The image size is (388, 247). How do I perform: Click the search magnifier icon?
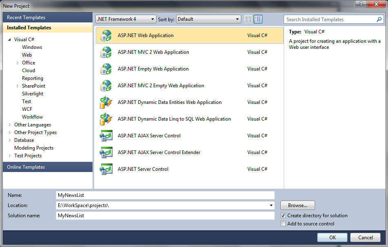[x=379, y=19]
